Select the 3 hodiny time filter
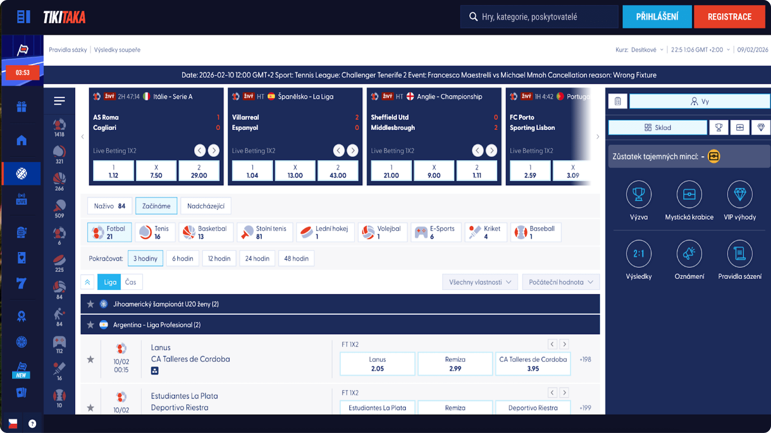The width and height of the screenshot is (771, 433). pos(146,258)
